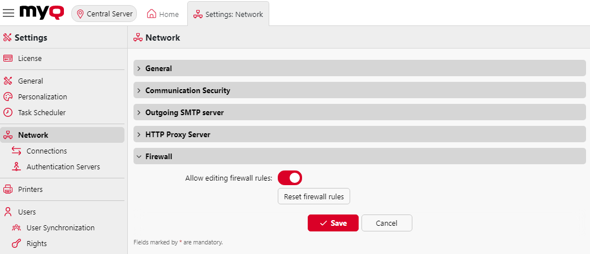Save the network settings
590x254 pixels.
pos(333,223)
